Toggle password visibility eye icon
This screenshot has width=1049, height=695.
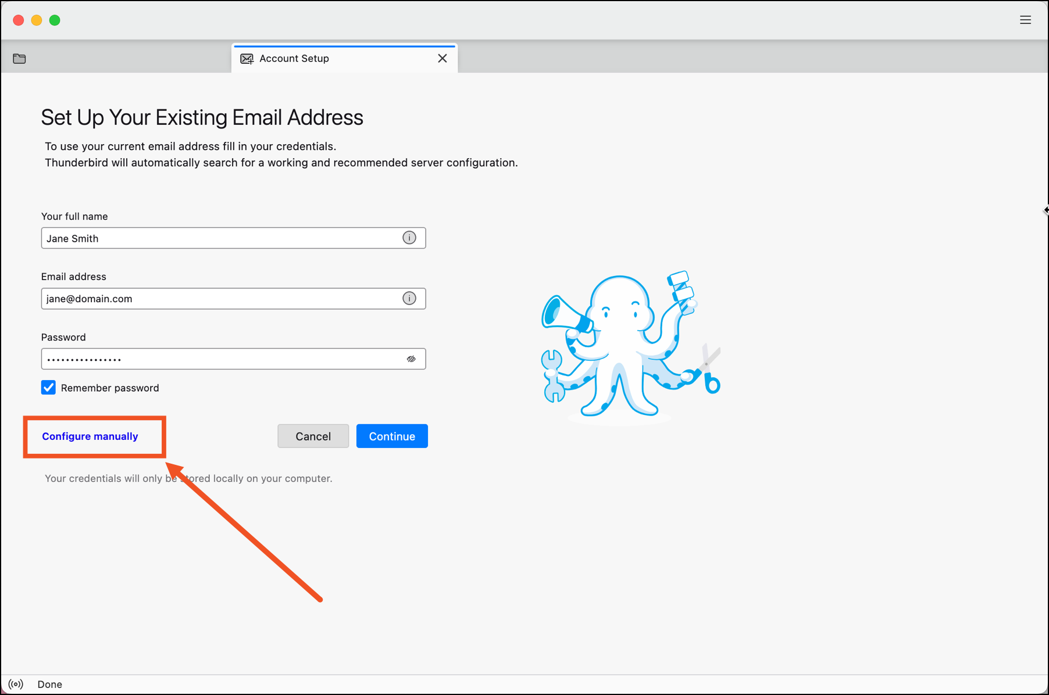(x=411, y=359)
